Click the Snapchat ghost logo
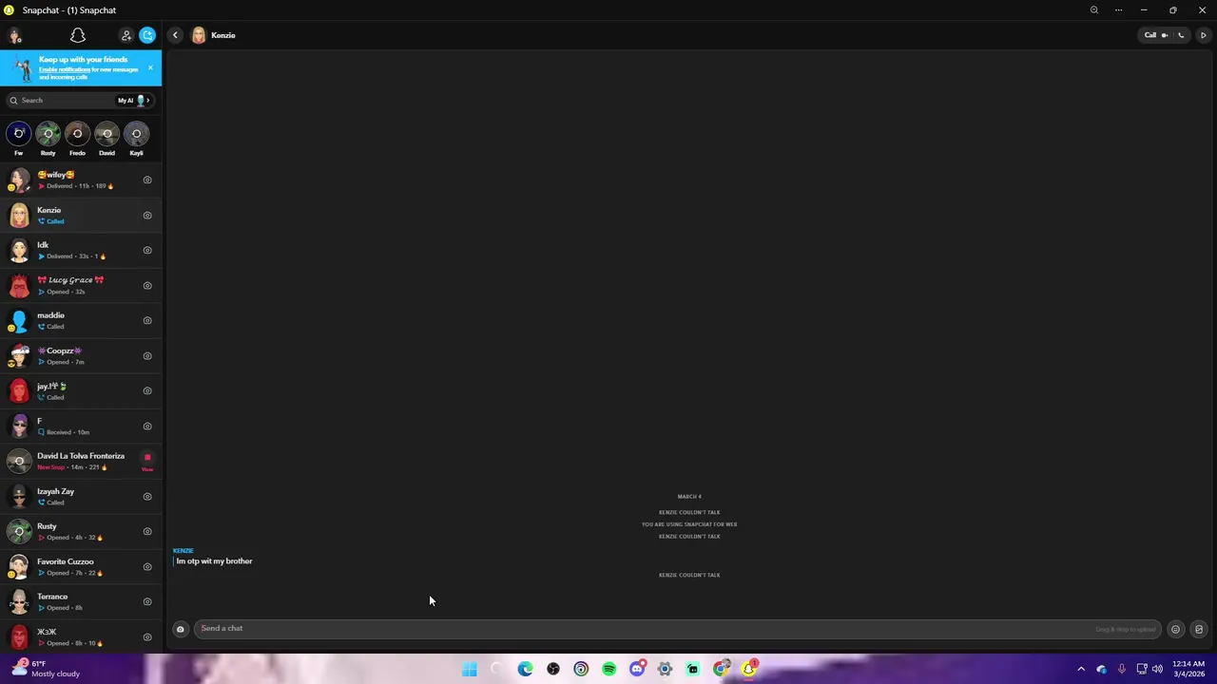 [x=78, y=35]
